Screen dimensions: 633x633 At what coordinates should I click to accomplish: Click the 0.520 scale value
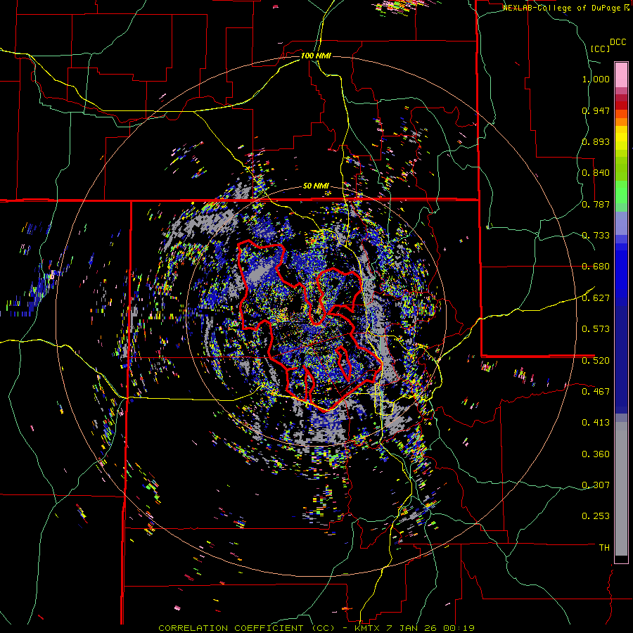[x=596, y=360]
